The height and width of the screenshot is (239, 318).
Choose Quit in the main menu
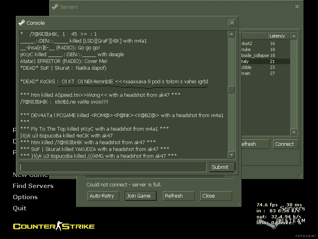click(19, 208)
